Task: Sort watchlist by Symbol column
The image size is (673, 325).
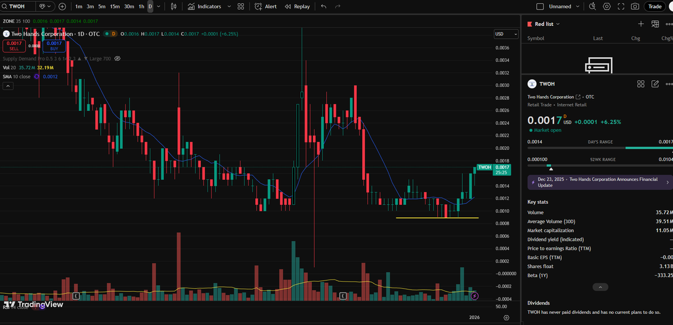Action: point(536,38)
